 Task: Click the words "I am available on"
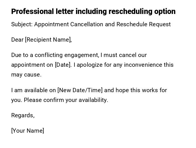pyautogui.click(x=33, y=90)
